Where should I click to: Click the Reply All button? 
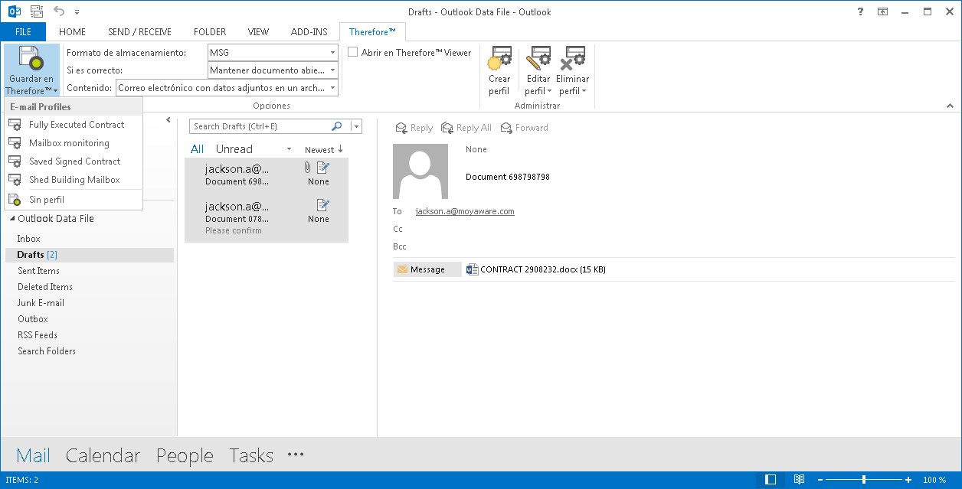click(x=466, y=128)
